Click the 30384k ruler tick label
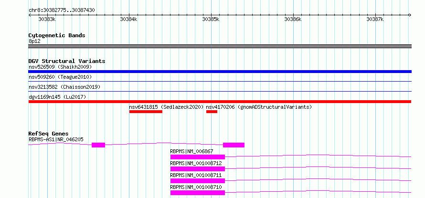425x198 pixels. click(x=129, y=19)
